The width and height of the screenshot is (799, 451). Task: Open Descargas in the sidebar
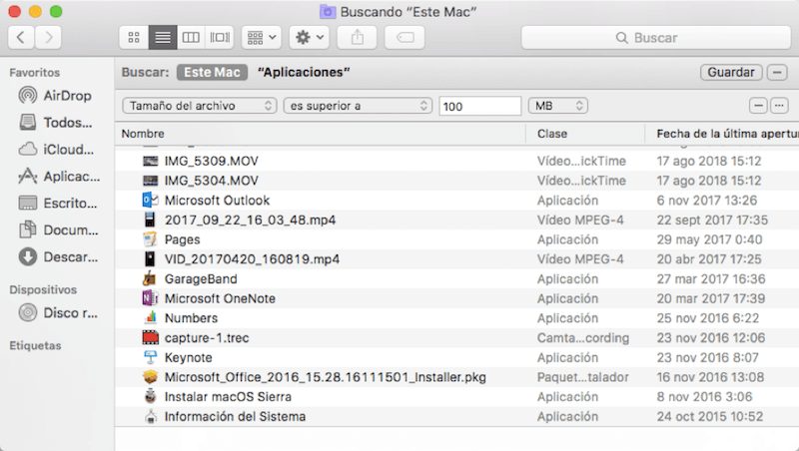click(x=58, y=257)
